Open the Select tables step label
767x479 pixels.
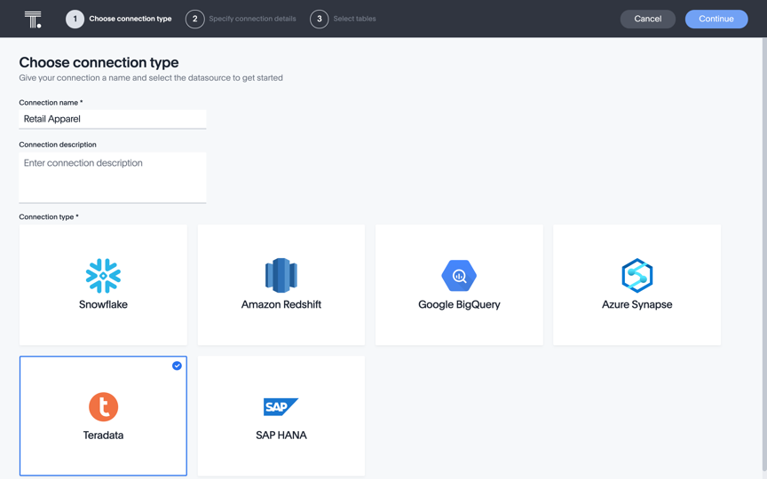(354, 19)
